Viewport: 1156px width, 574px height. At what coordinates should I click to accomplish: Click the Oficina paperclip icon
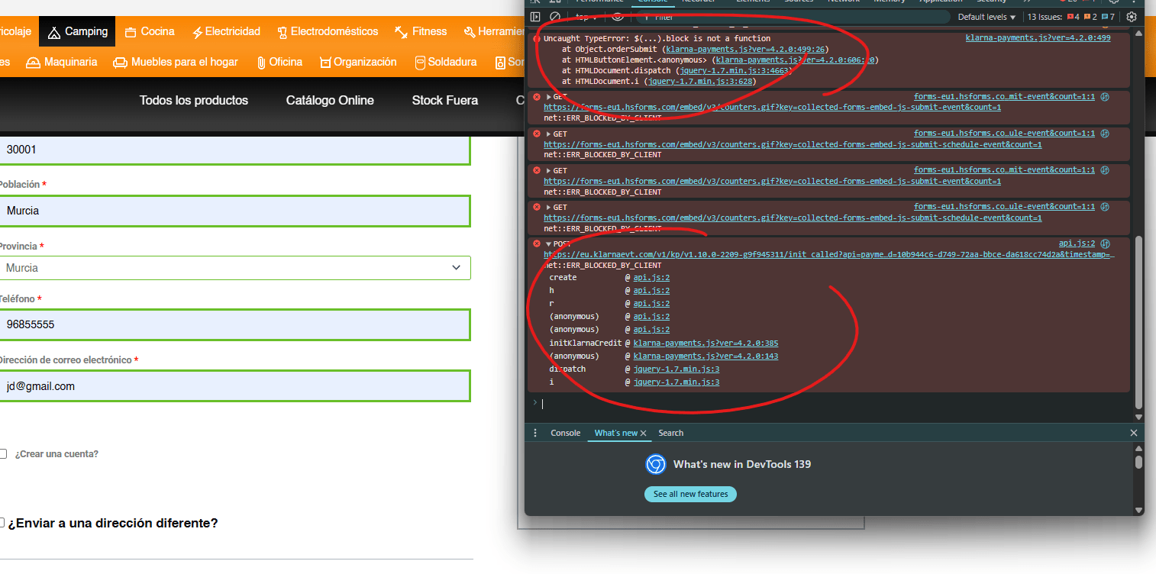tap(260, 63)
